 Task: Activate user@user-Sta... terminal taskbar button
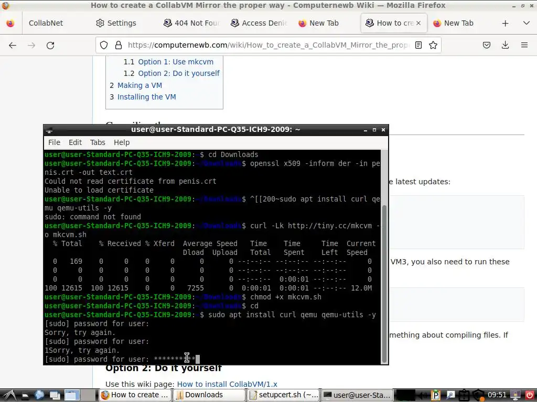pos(357,395)
